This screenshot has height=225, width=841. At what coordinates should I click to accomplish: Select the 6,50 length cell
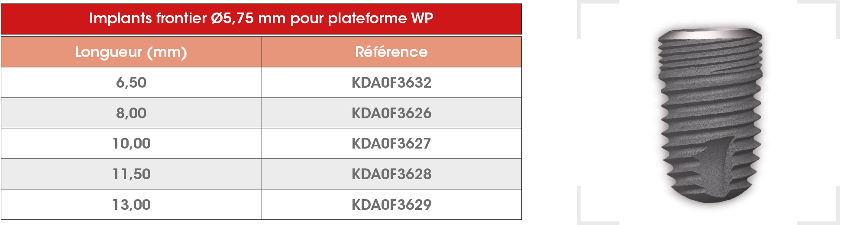click(x=131, y=82)
